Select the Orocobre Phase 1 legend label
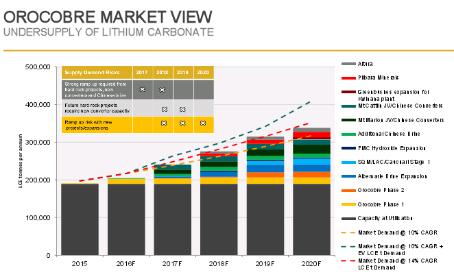Image resolution: width=454 pixels, height=275 pixels. tap(381, 204)
